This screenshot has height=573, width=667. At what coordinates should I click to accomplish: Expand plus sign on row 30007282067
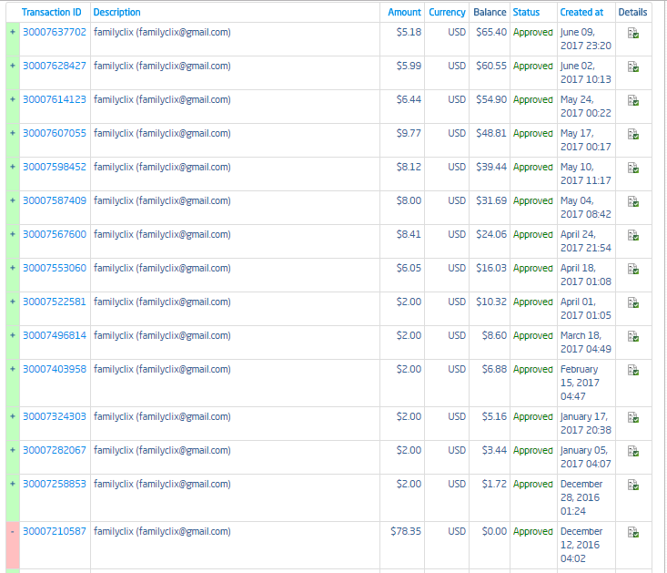pyautogui.click(x=13, y=450)
